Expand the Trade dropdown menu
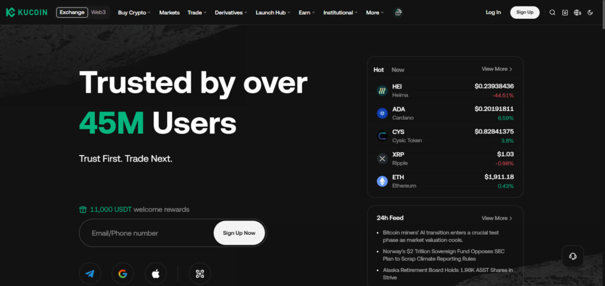The height and width of the screenshot is (286, 605). 197,12
